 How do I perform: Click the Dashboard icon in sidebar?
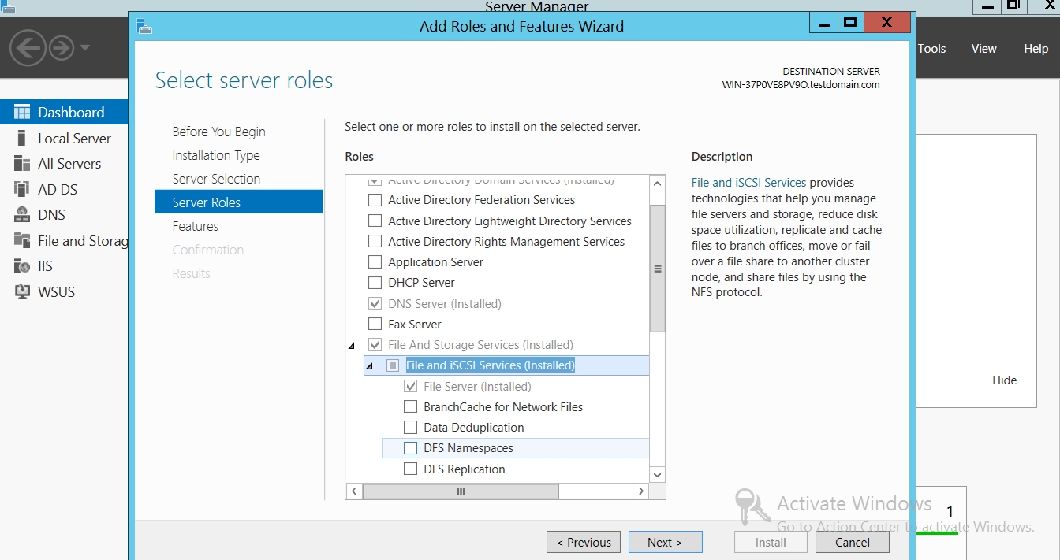(22, 112)
